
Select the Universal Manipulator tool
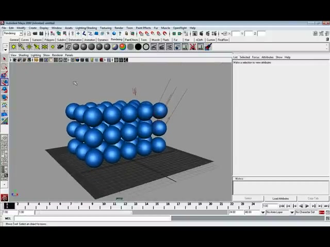click(5, 105)
